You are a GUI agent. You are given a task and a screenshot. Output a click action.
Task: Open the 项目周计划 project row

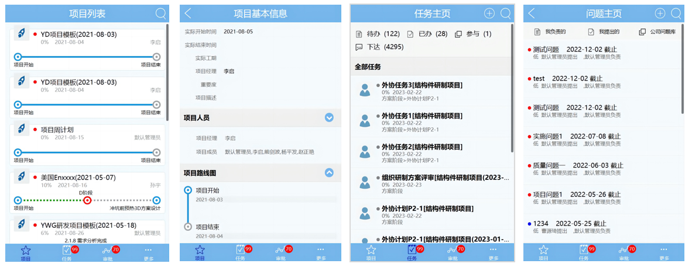point(87,144)
